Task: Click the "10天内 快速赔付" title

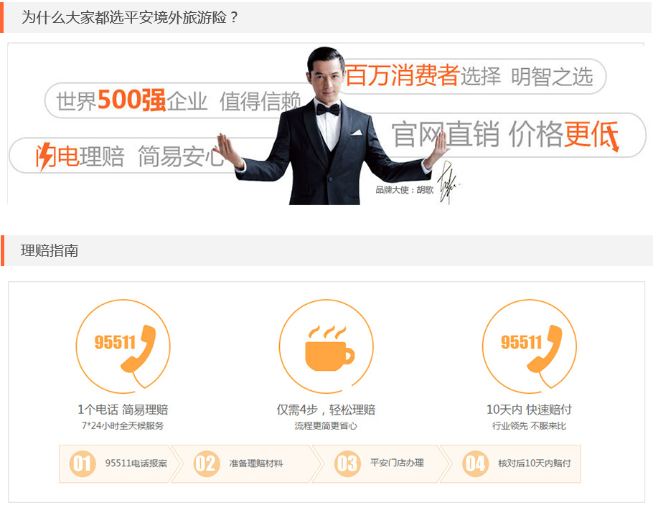Action: pos(530,410)
